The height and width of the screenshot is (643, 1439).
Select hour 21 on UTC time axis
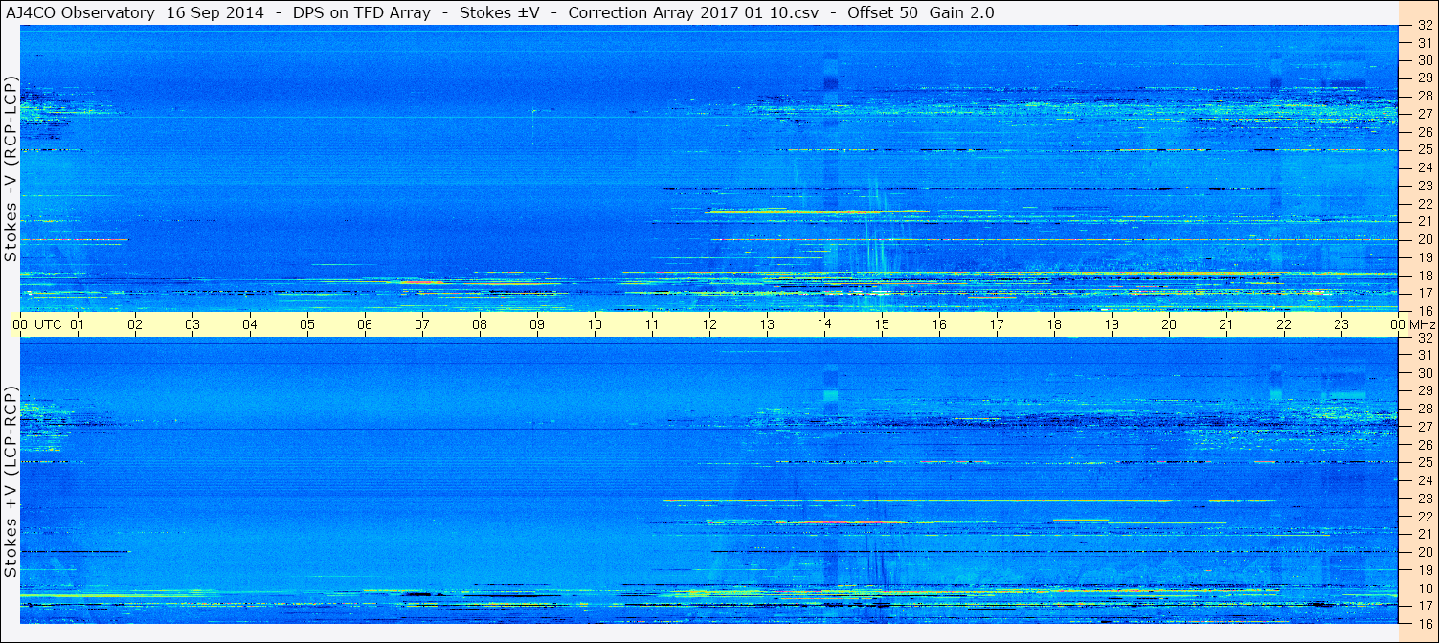1225,324
